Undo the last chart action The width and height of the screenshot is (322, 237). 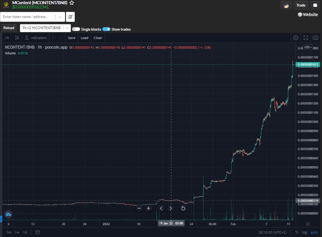pyautogui.click(x=54, y=38)
